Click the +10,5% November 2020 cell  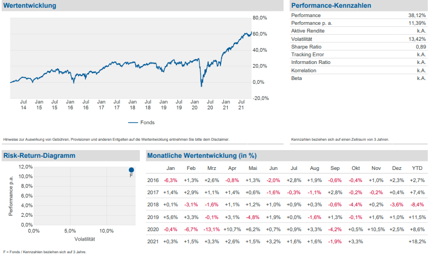pos(376,228)
